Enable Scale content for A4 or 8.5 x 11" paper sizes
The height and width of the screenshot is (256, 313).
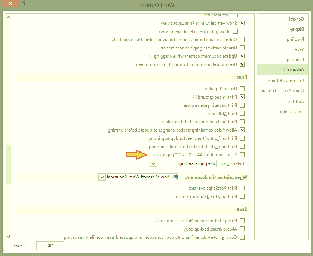point(242,154)
